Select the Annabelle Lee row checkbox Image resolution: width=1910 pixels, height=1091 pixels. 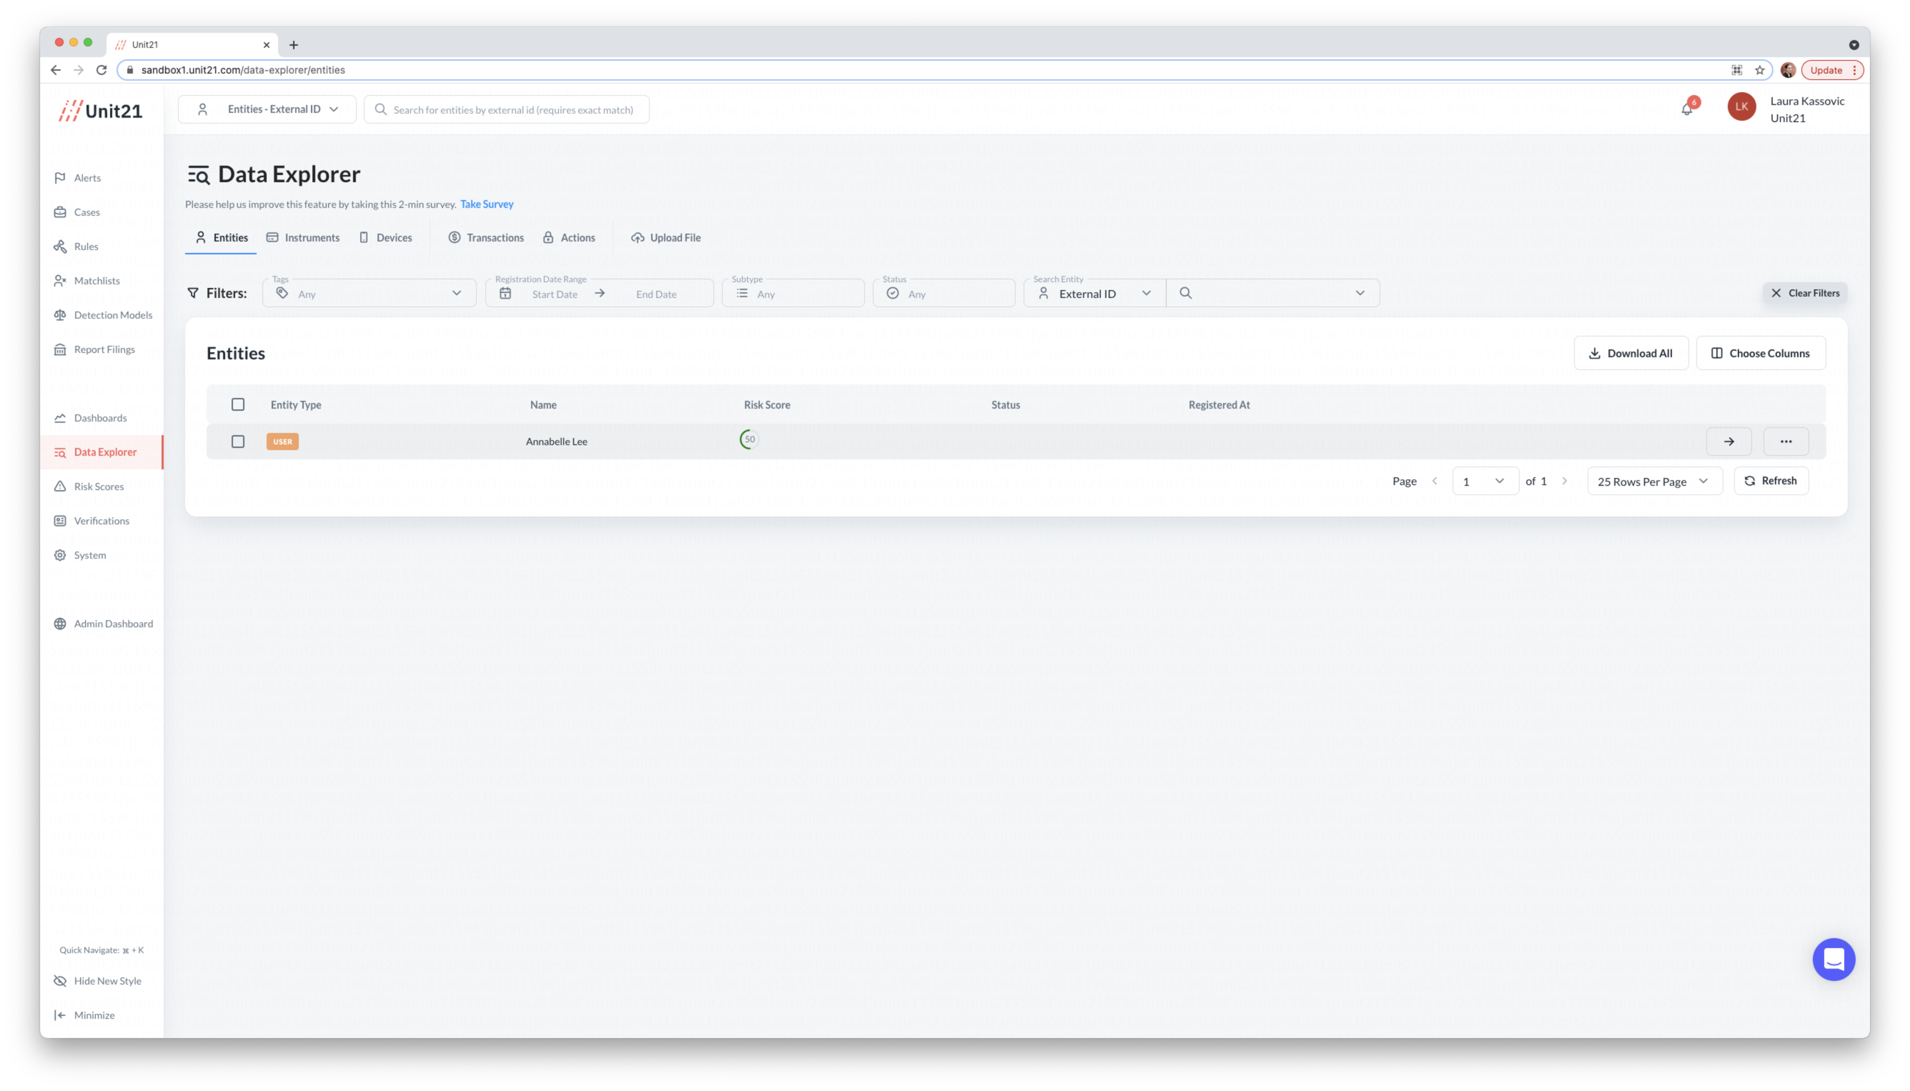pos(238,441)
